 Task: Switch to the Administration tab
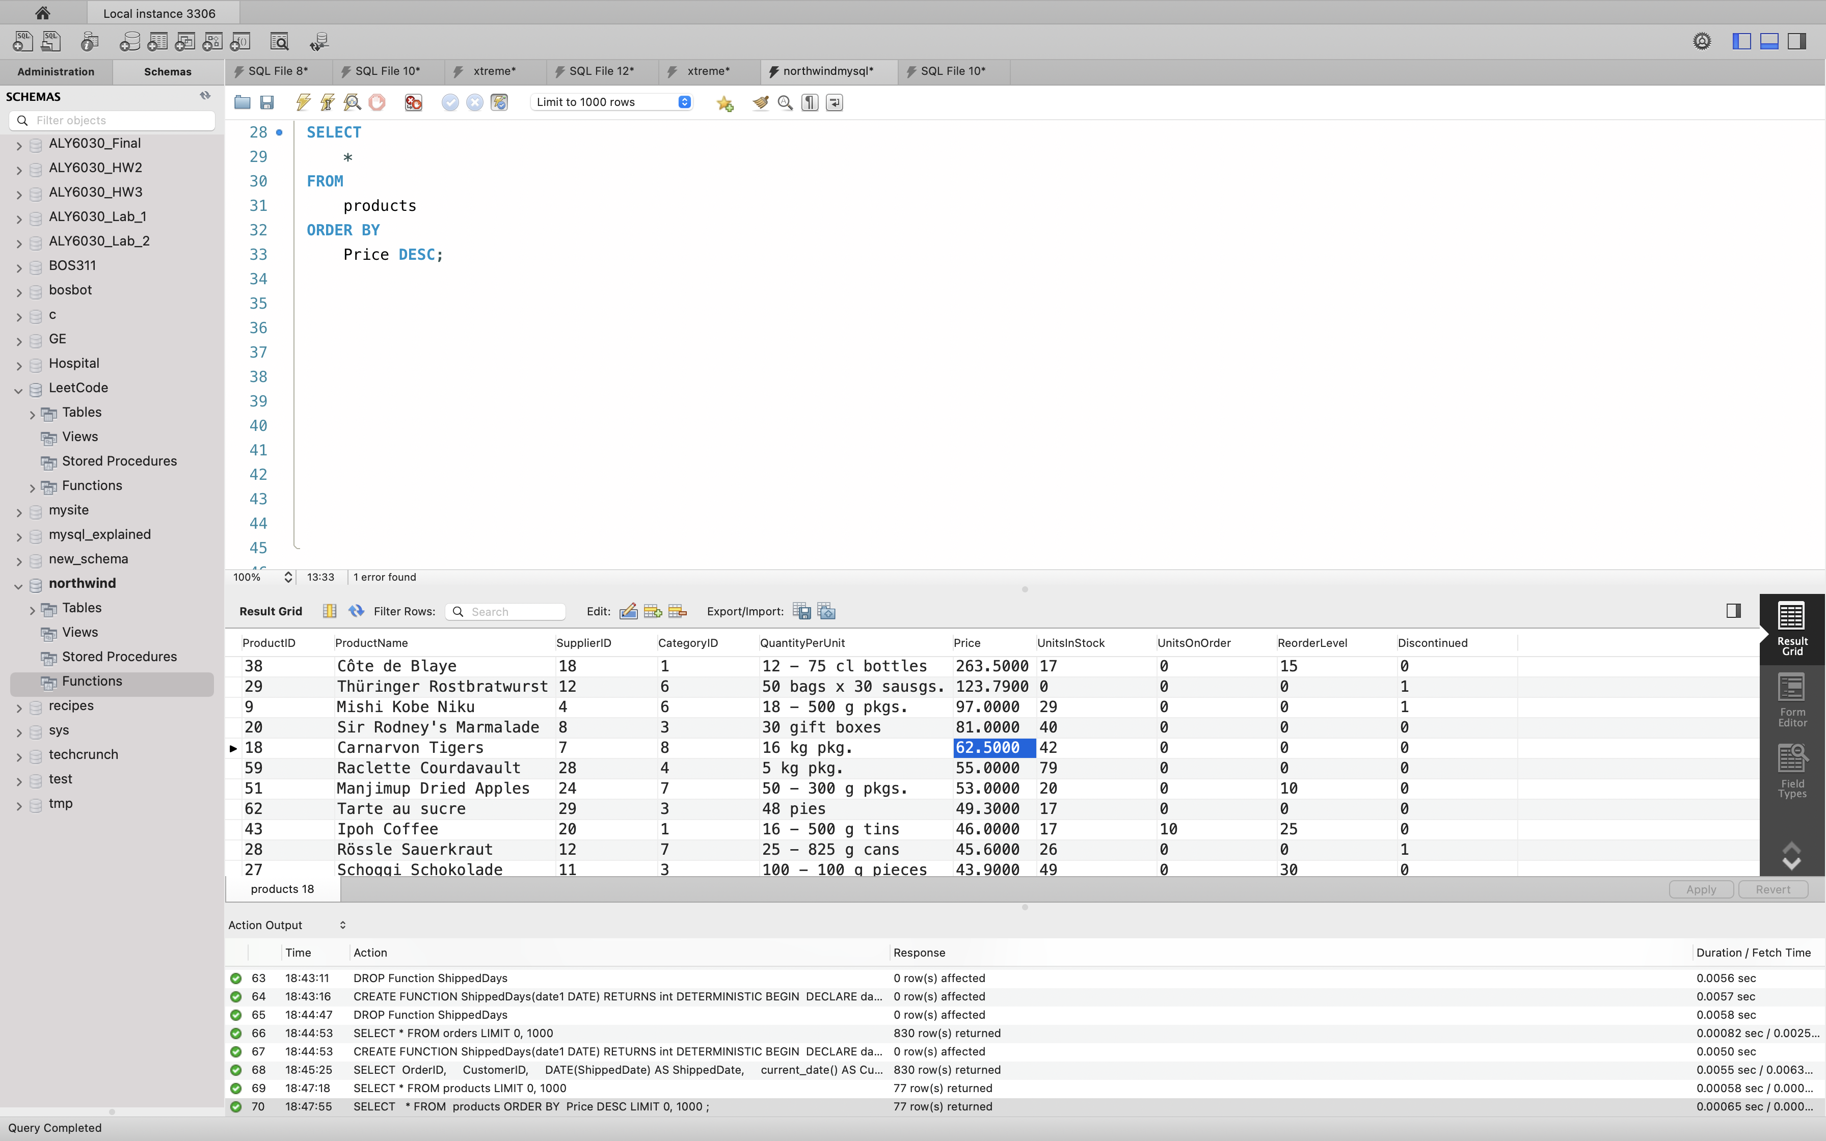56,72
